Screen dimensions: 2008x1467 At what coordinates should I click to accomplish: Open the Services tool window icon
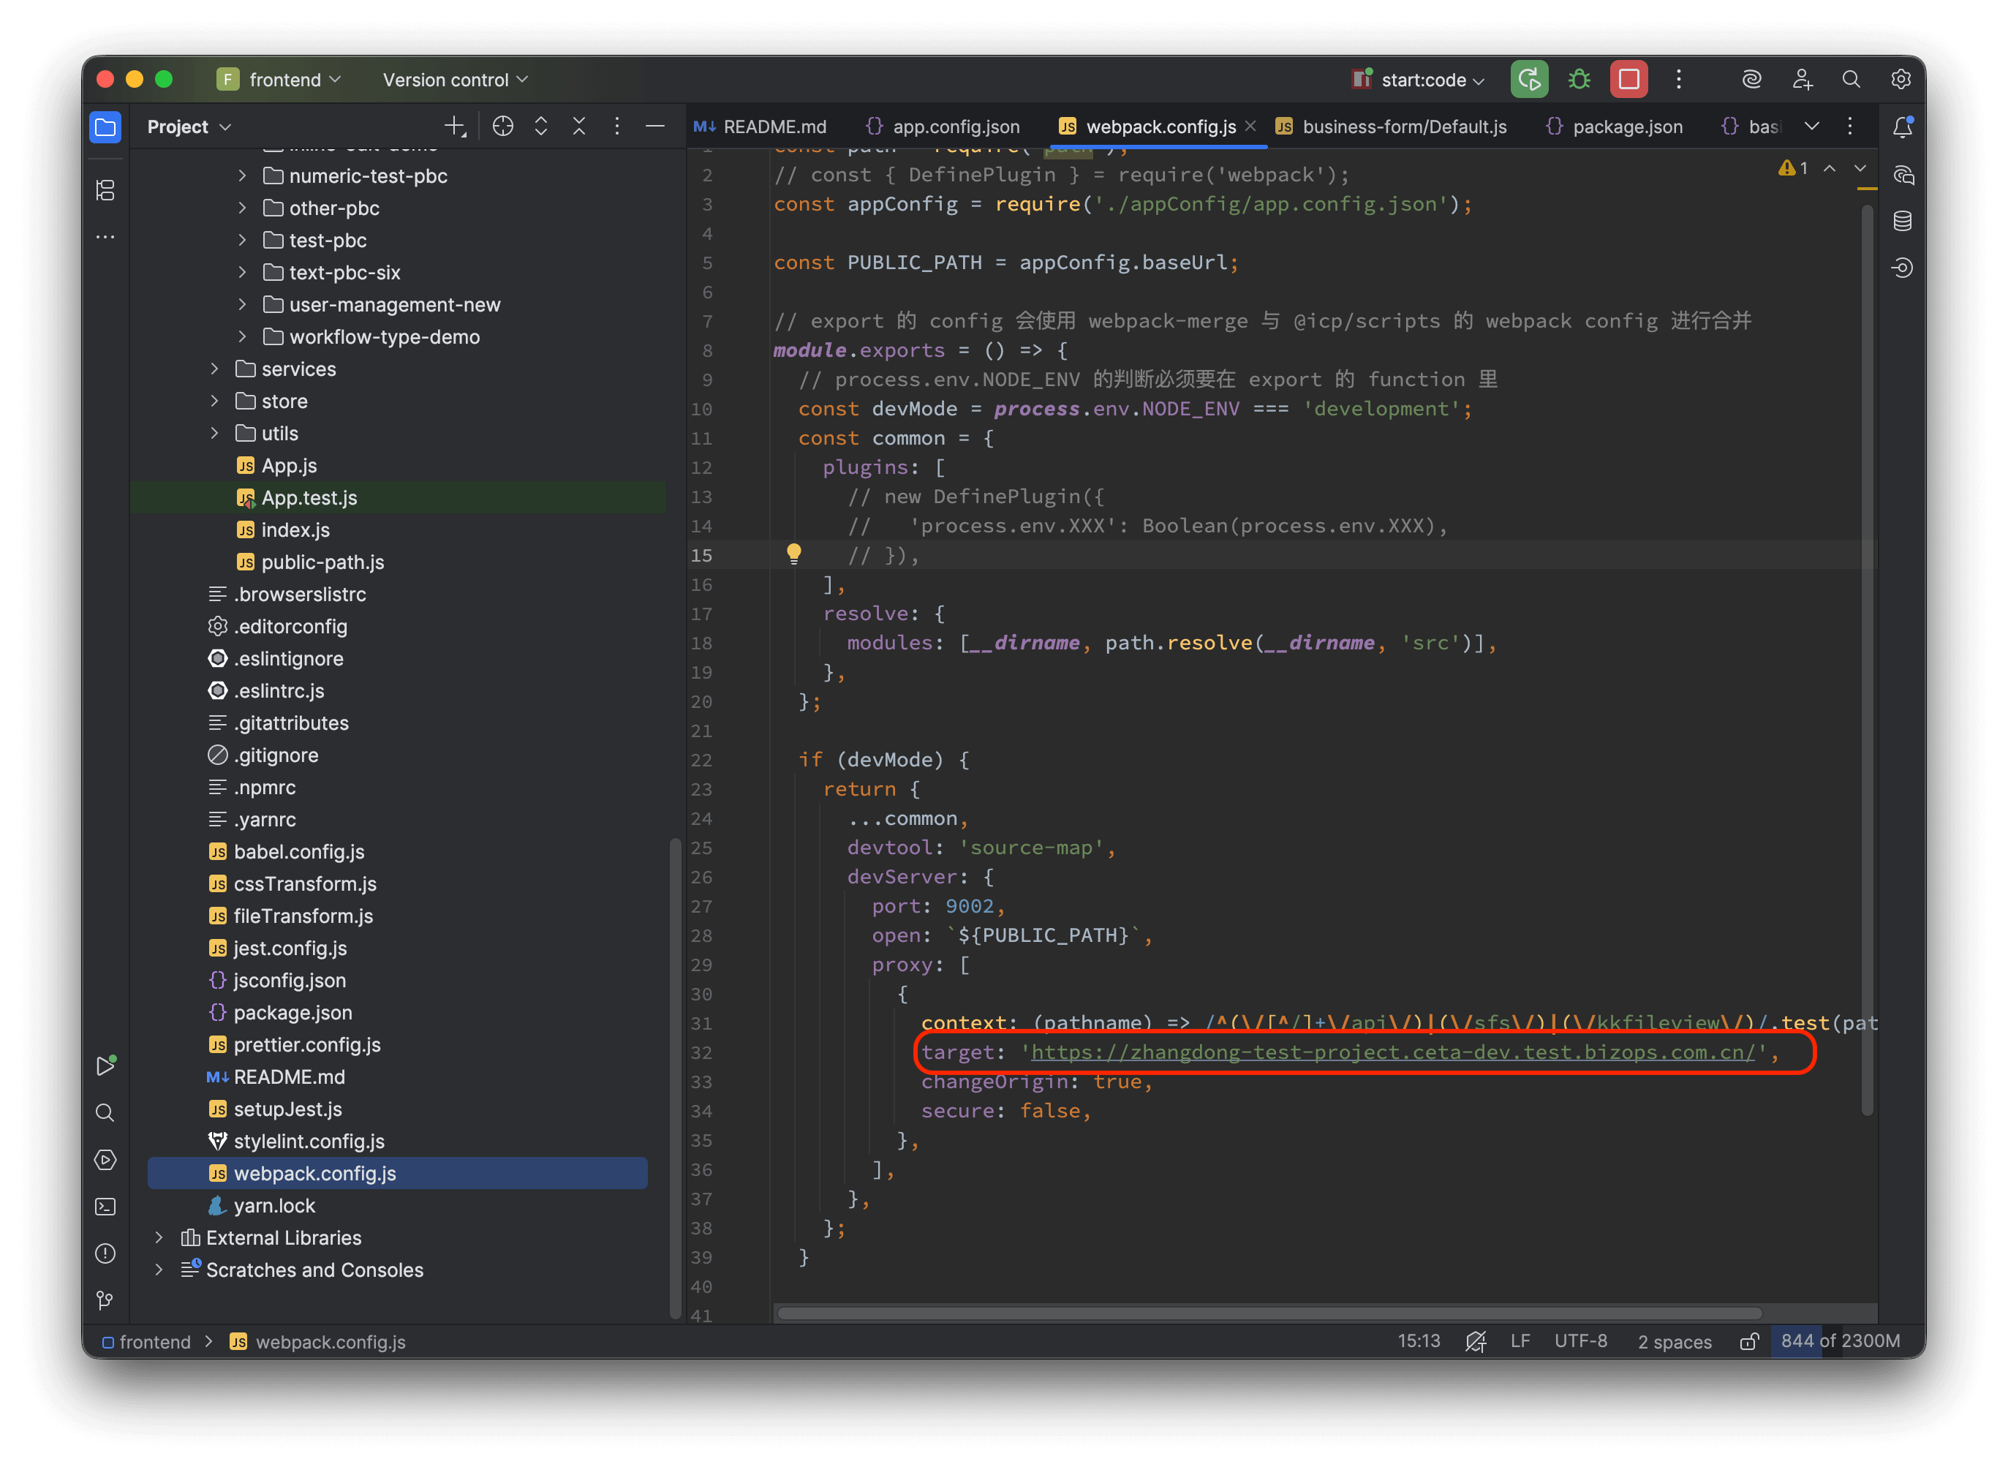105,1160
